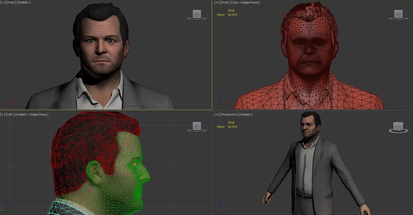Open the [+] menu of the Left viewport
The height and width of the screenshot is (215, 413).
(x=3, y=114)
